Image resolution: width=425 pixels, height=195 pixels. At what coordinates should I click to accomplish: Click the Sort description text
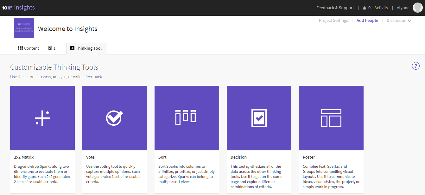187,174
